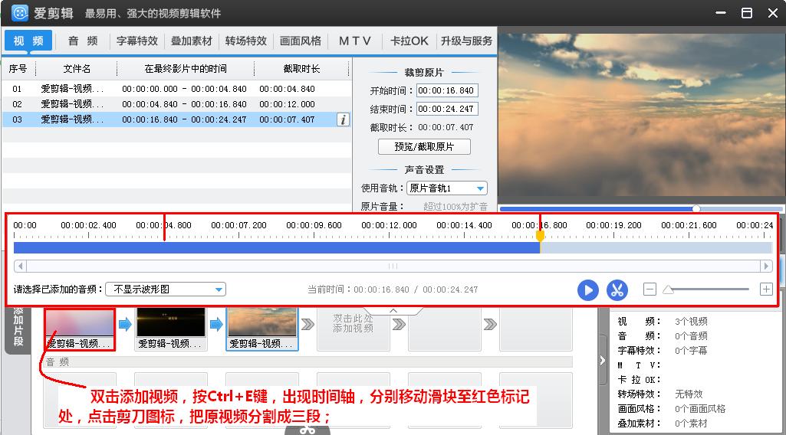Image resolution: width=786 pixels, height=435 pixels.
Task: Open the MTV tab
Action: click(355, 41)
